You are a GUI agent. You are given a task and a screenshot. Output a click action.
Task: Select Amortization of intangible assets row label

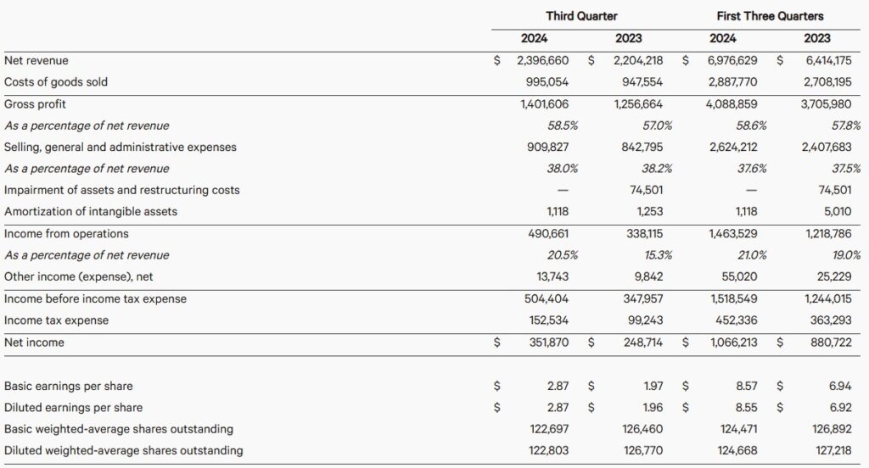[91, 211]
